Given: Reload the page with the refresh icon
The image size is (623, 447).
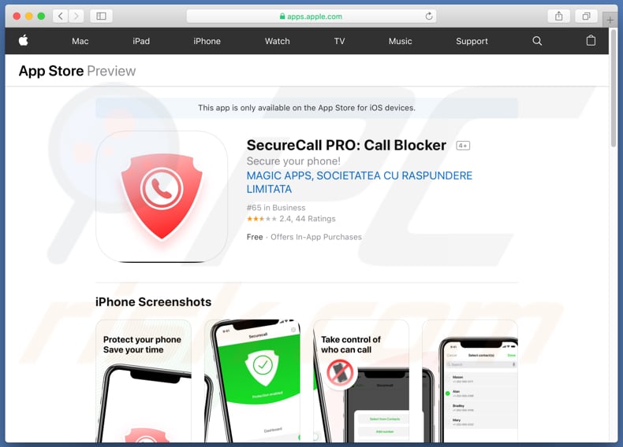Looking at the screenshot, I should click(x=429, y=17).
